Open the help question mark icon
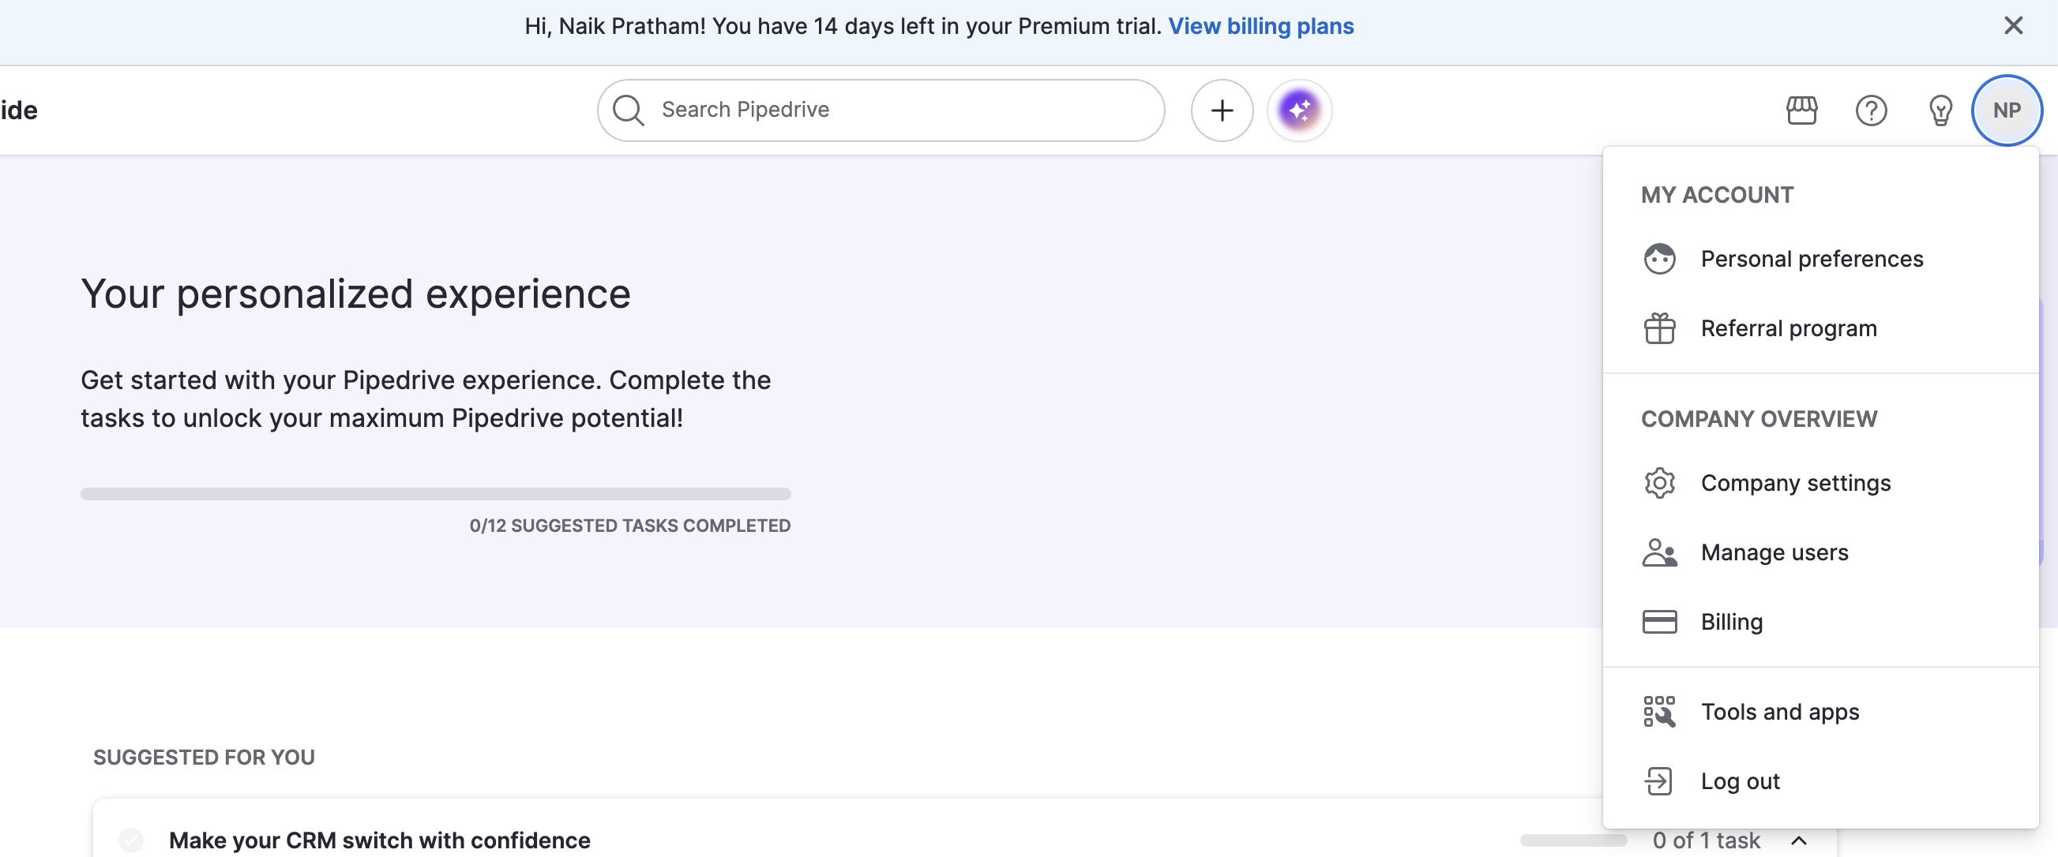This screenshot has width=2058, height=857. pyautogui.click(x=1870, y=110)
